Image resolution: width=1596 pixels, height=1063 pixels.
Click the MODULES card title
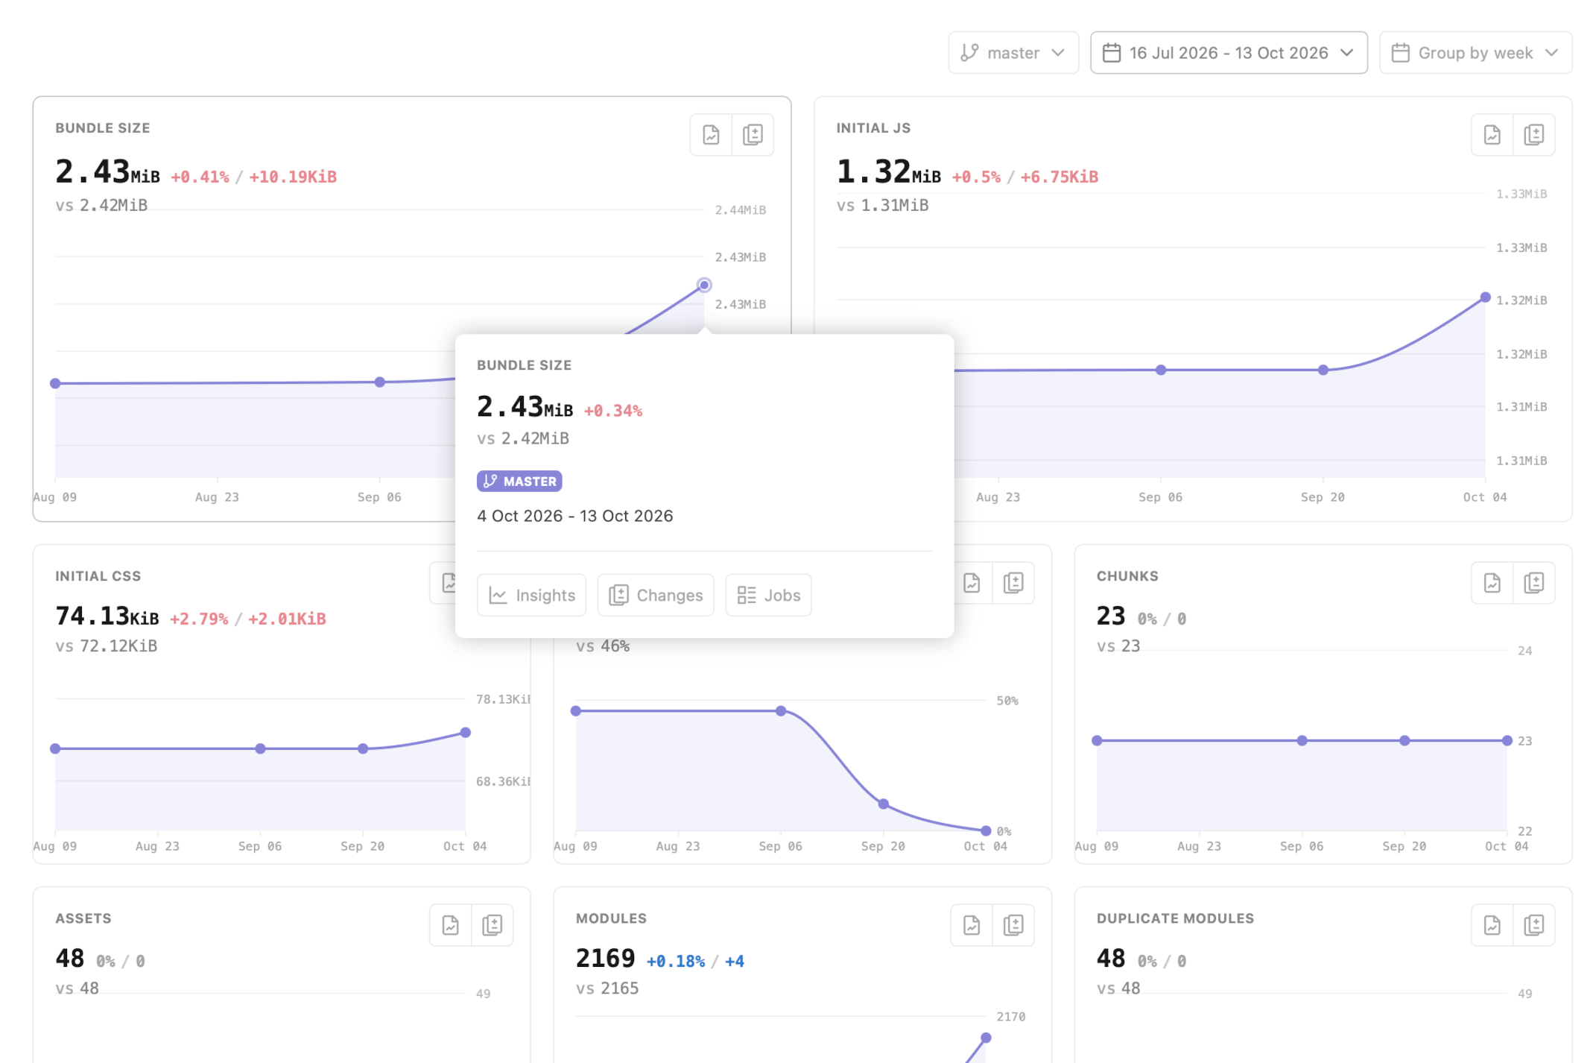611,918
